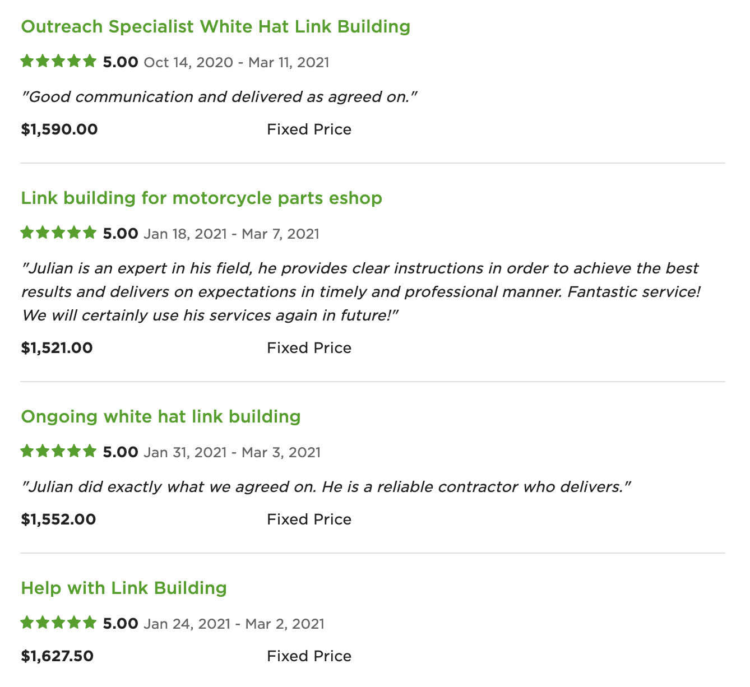
Task: Open Outreach Specialist White Hat Link Building job
Action: (x=216, y=26)
